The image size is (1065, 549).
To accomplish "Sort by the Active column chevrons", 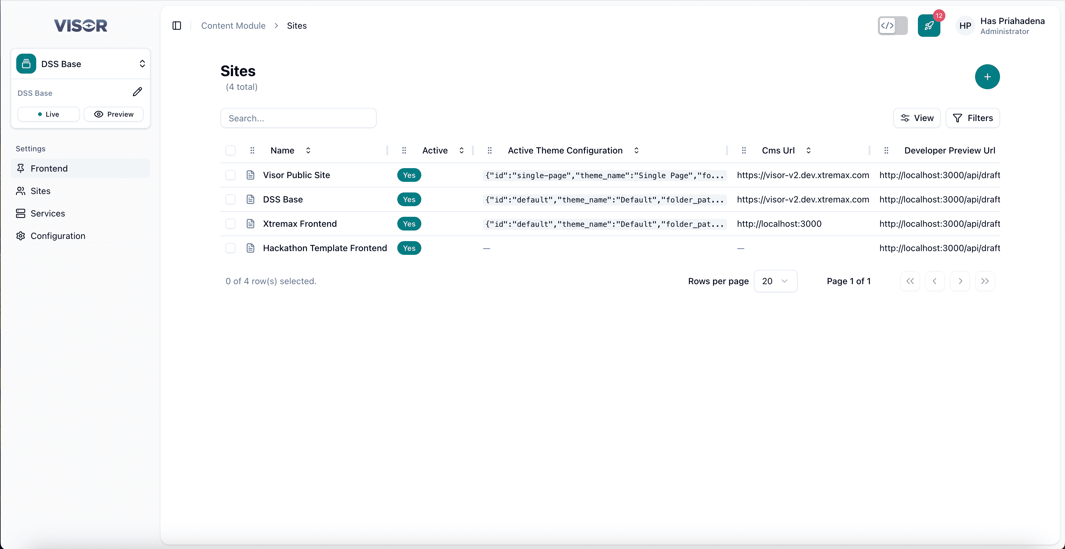I will (x=461, y=150).
